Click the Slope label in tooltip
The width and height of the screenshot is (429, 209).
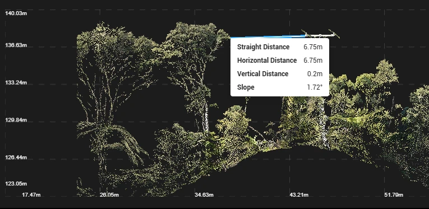(246, 87)
